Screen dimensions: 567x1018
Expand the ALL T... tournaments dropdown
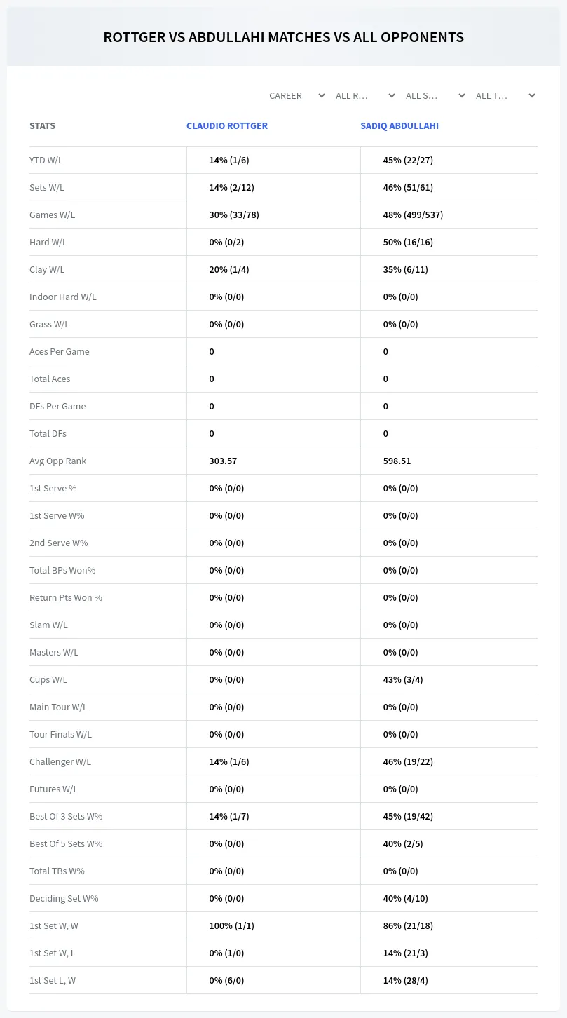[x=506, y=95]
